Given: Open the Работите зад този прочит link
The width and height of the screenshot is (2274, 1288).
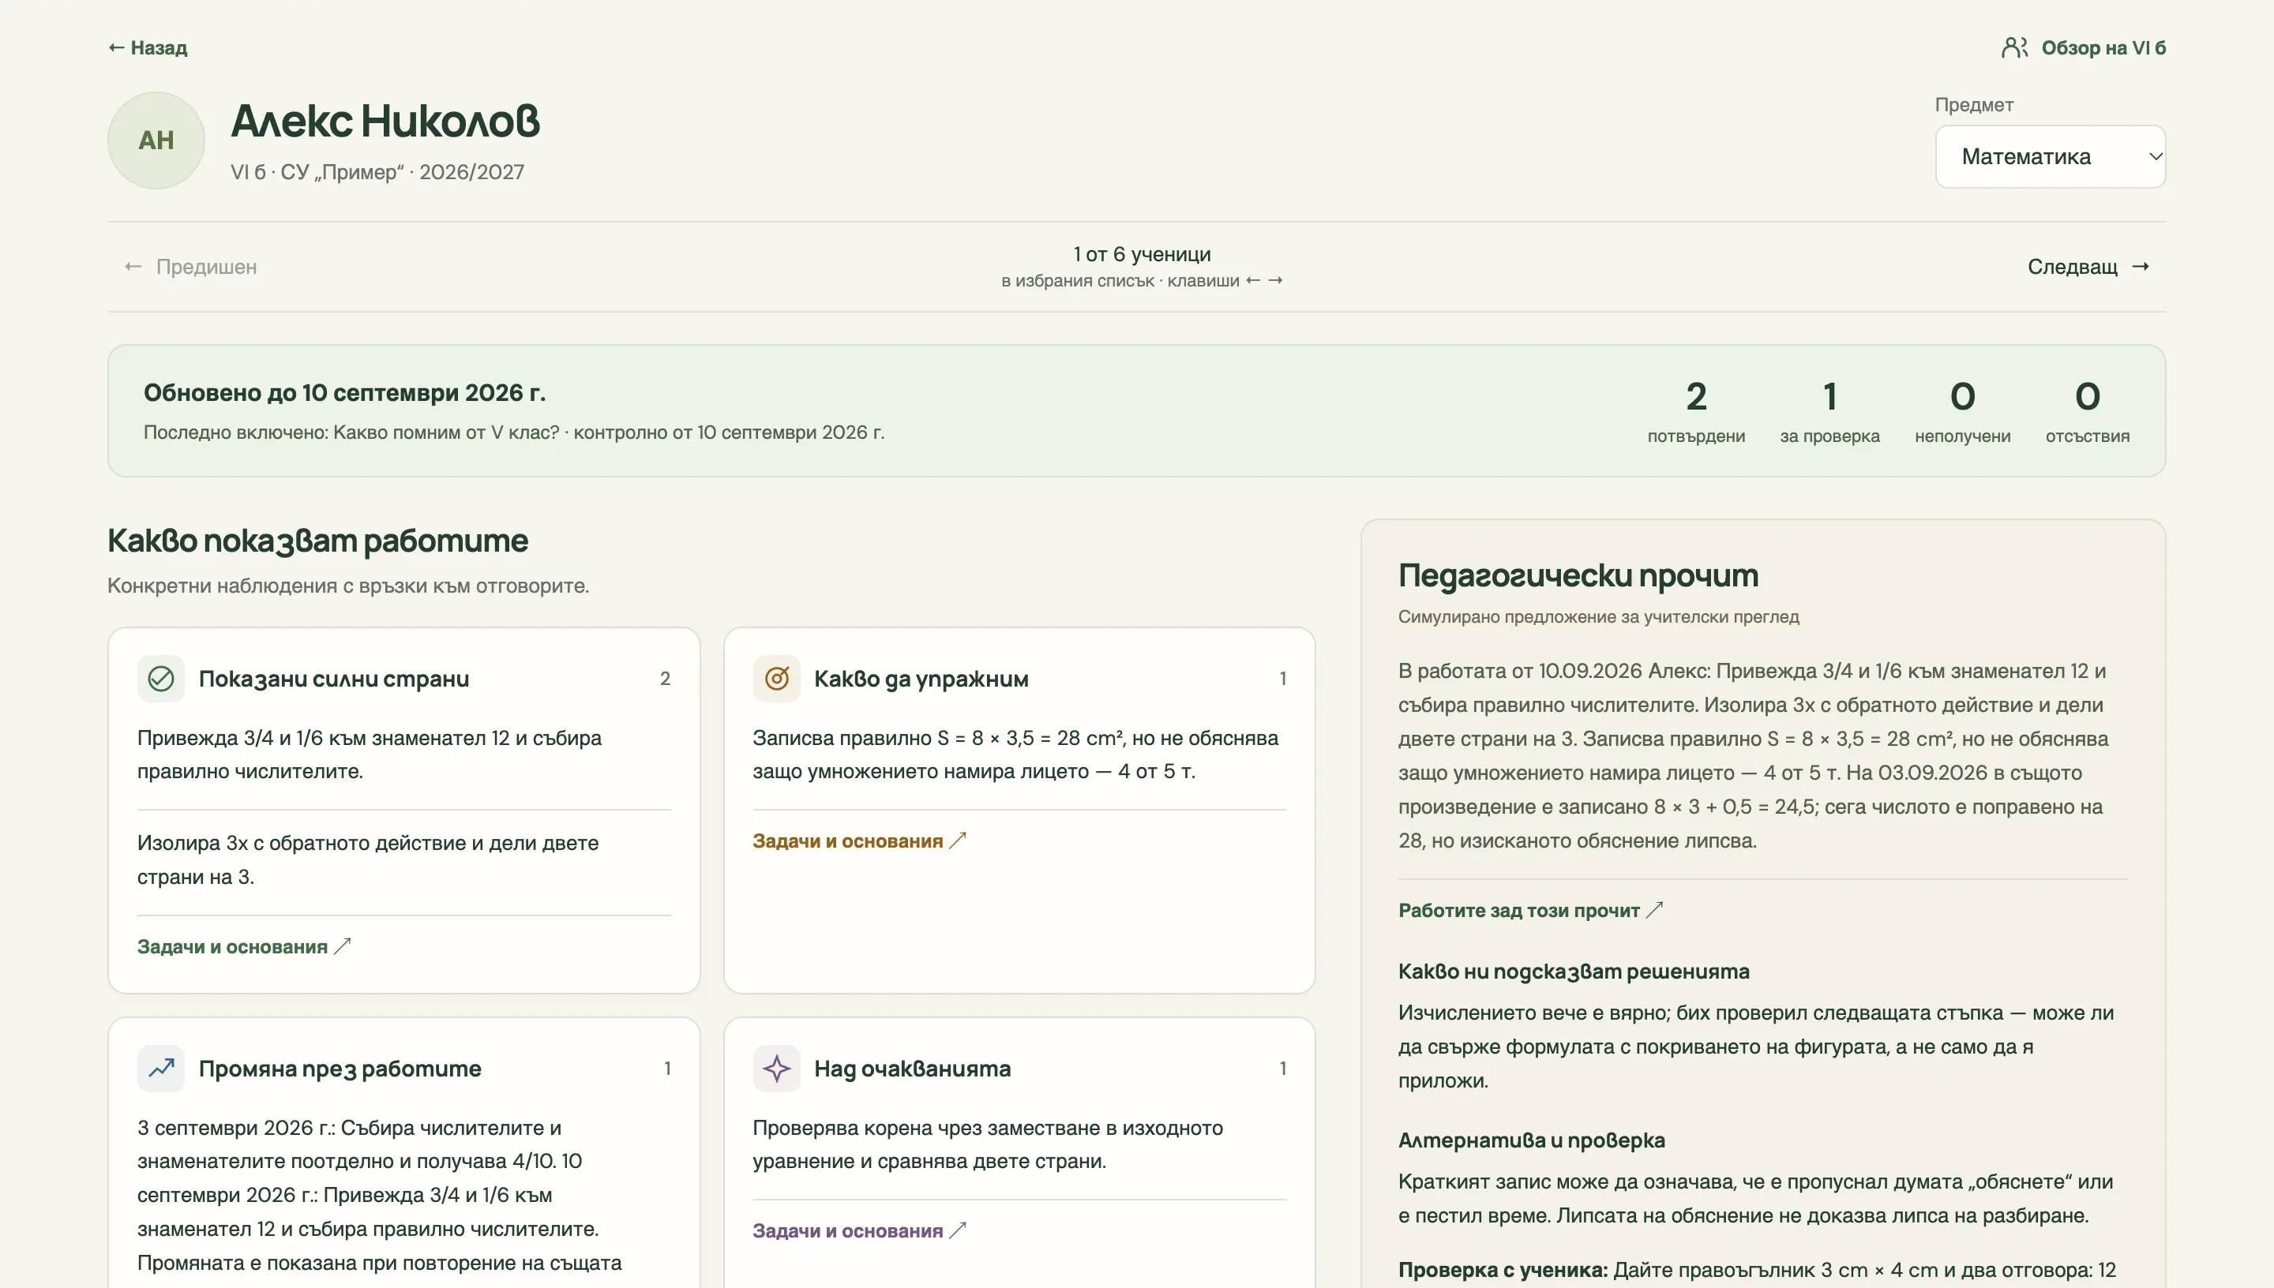Looking at the screenshot, I should [x=1531, y=910].
